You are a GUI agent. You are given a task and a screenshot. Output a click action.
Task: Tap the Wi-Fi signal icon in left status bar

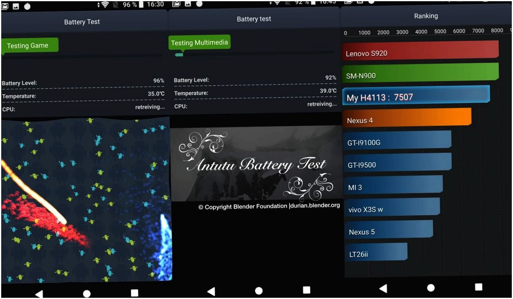[105, 5]
